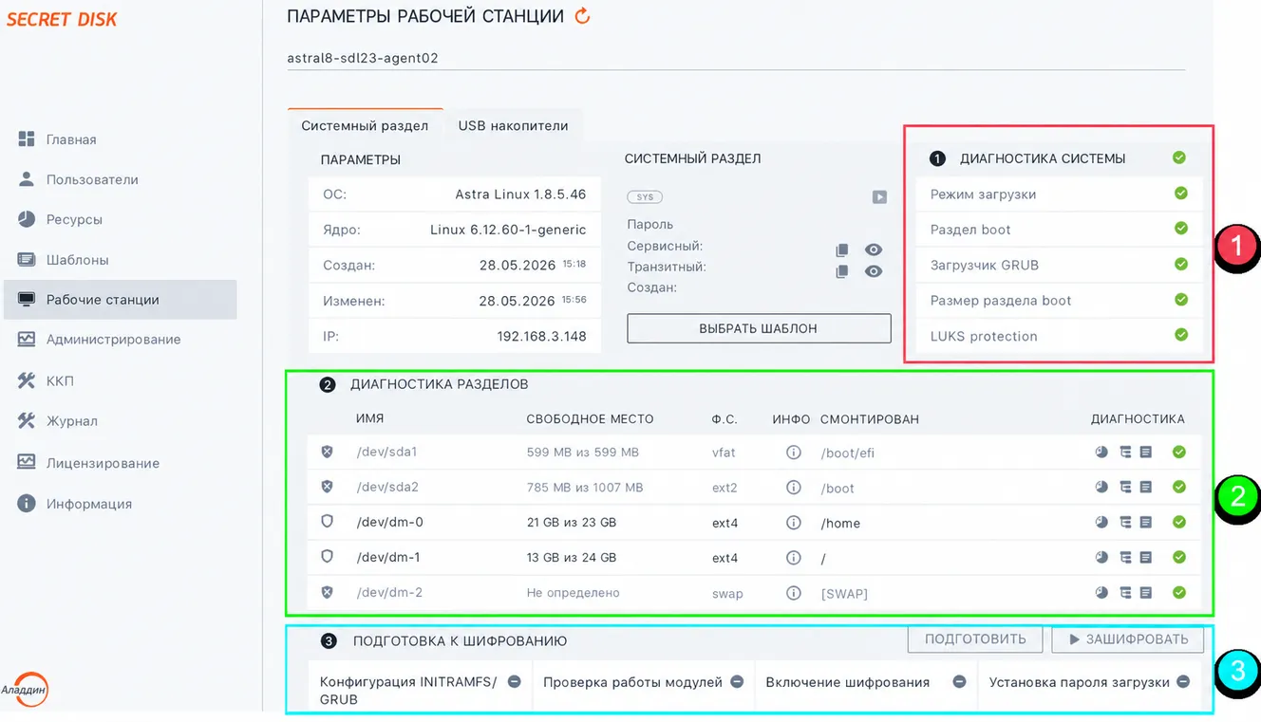Click the play icon in the system partition panel
The image size is (1261, 722).
tap(880, 197)
